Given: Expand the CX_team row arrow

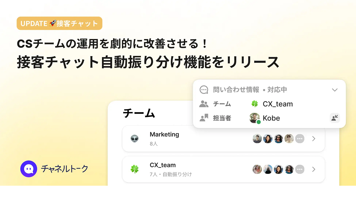Looking at the screenshot, I should click(314, 169).
